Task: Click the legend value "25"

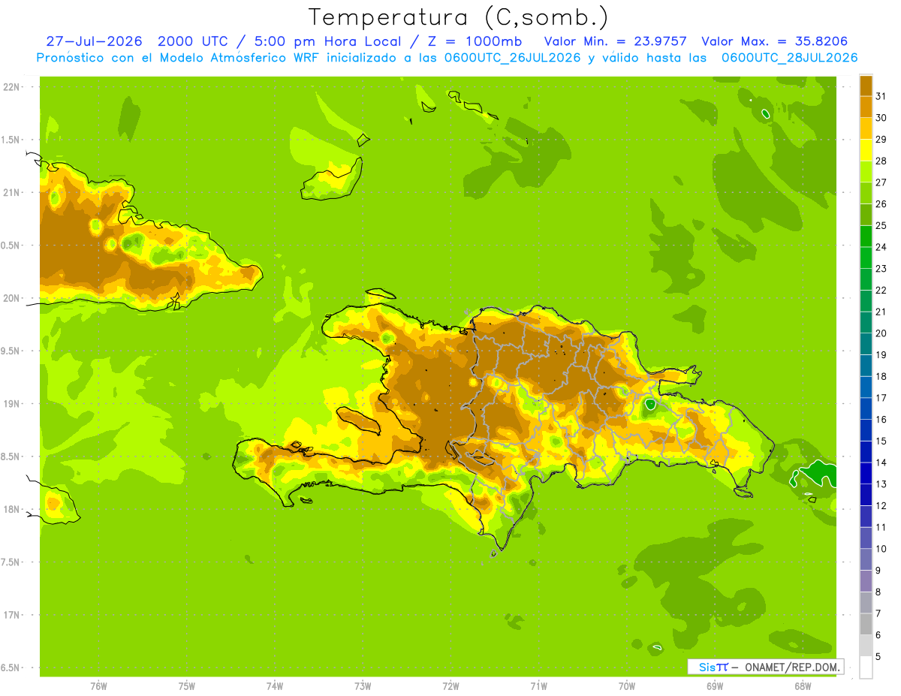Action: [881, 225]
